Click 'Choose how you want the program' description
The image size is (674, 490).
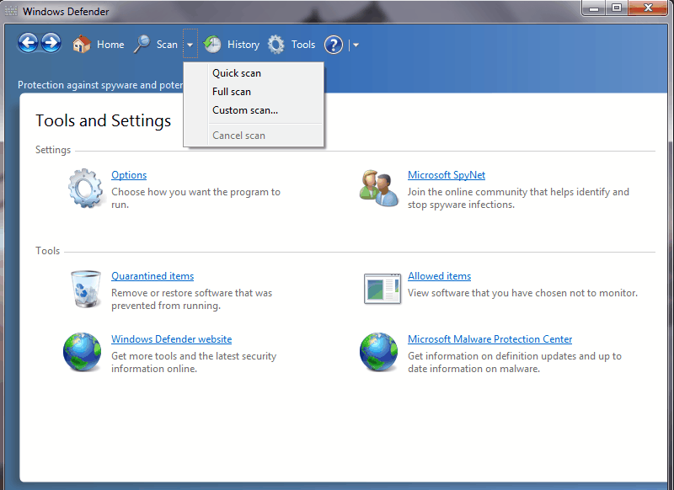click(195, 198)
